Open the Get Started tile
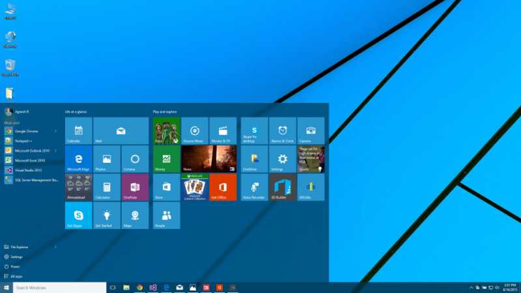521x293 pixels. pos(107,216)
